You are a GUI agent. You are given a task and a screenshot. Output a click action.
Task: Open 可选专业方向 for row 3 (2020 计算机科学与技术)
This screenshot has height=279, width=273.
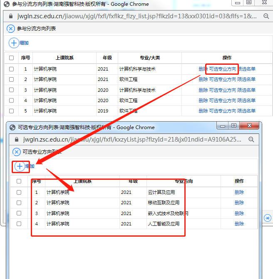(x=223, y=90)
